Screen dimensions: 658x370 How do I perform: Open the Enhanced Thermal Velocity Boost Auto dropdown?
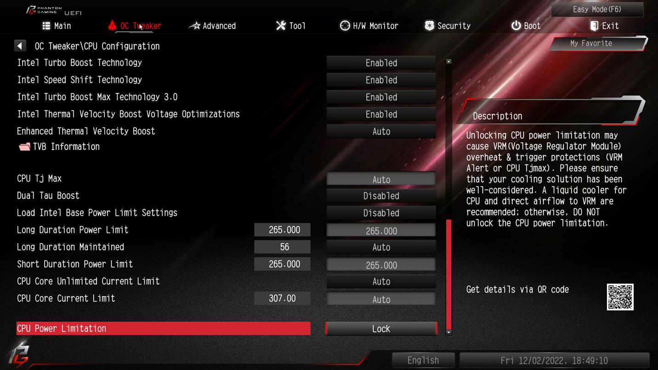pos(381,131)
